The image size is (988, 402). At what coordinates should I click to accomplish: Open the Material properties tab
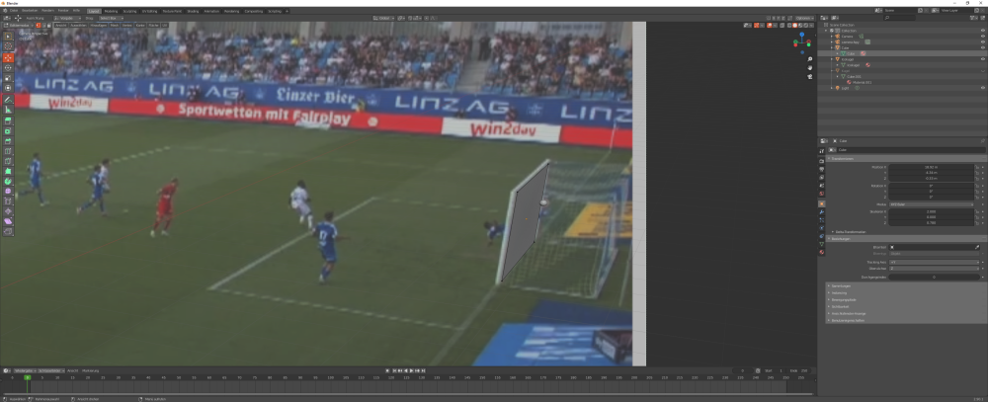pyautogui.click(x=822, y=252)
